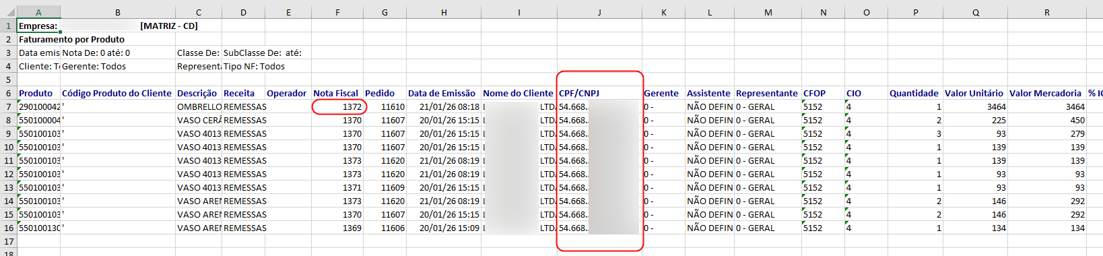Select column R header
The height and width of the screenshot is (256, 1103).
1046,12
